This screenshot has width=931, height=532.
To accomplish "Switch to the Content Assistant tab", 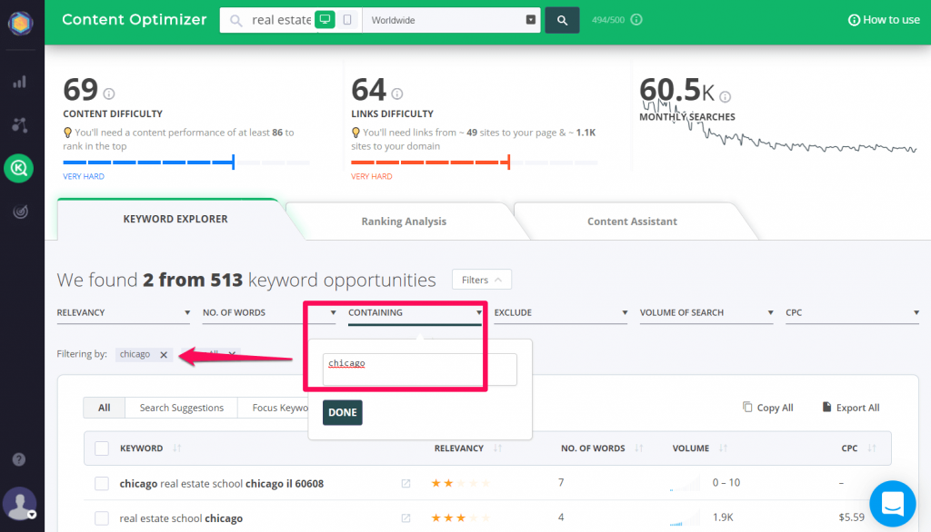I will coord(632,222).
